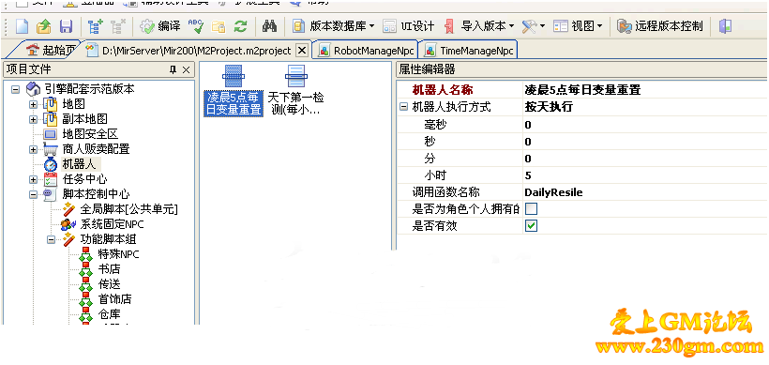Click the folder copy toolbar icon

coord(218,26)
